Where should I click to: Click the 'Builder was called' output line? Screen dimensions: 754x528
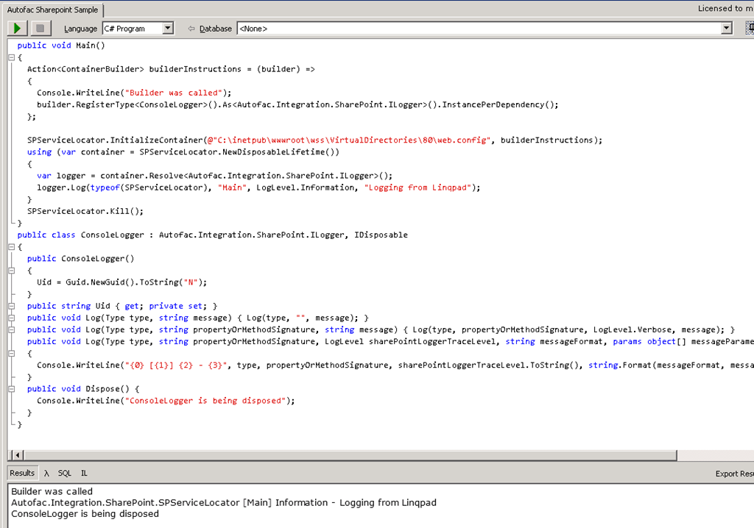click(x=52, y=491)
